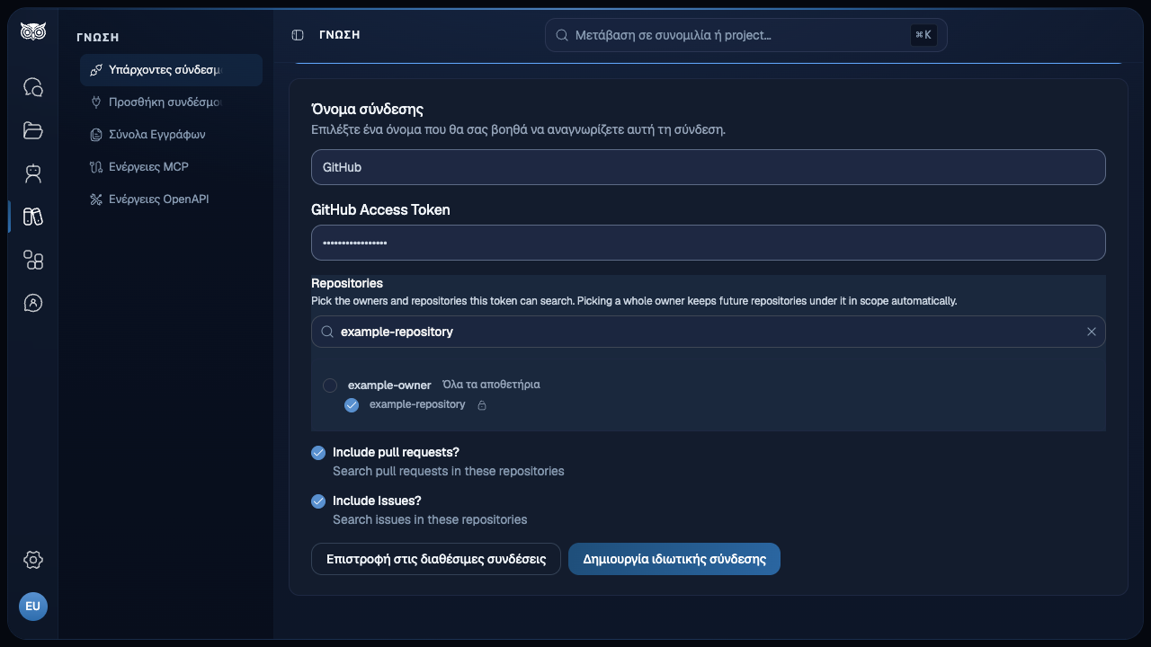Image resolution: width=1151 pixels, height=647 pixels.
Task: Focus the repository search field
Action: [709, 332]
